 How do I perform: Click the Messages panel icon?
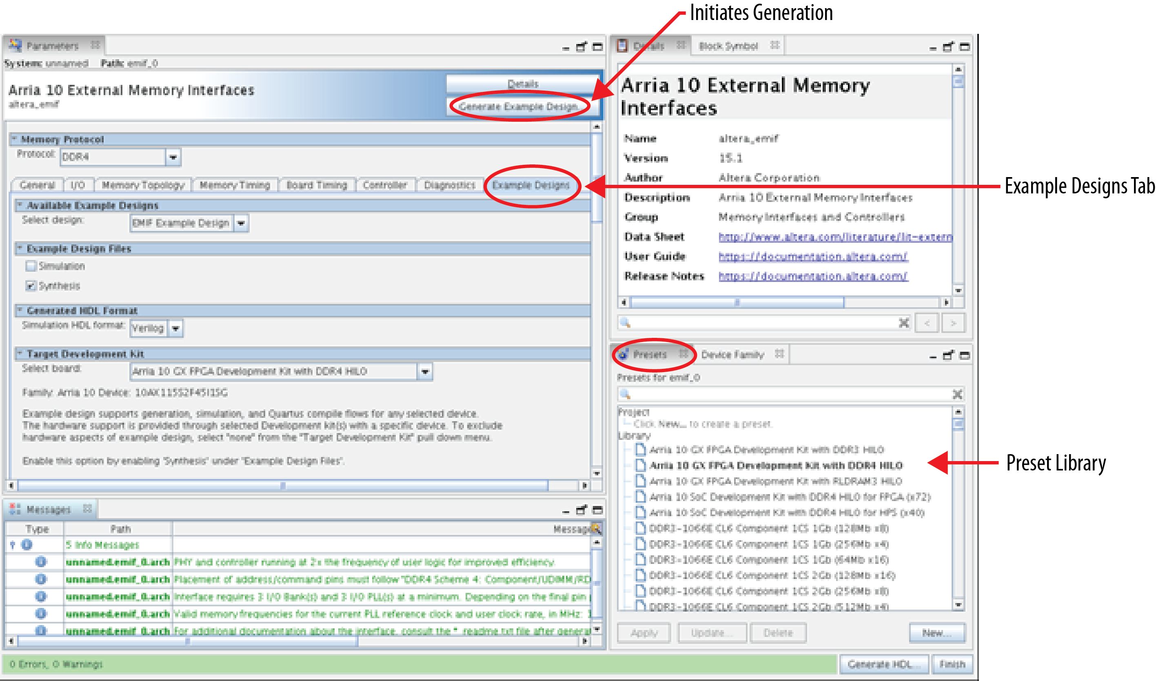15,509
